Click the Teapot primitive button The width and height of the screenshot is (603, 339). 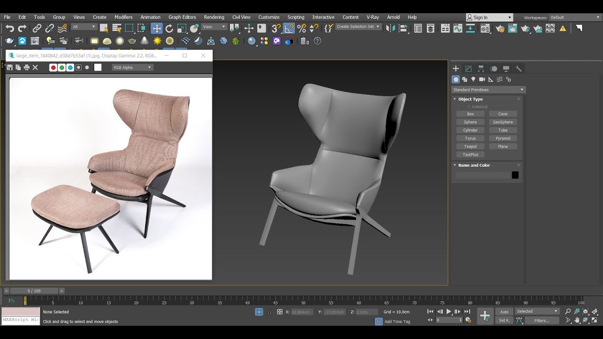point(470,146)
